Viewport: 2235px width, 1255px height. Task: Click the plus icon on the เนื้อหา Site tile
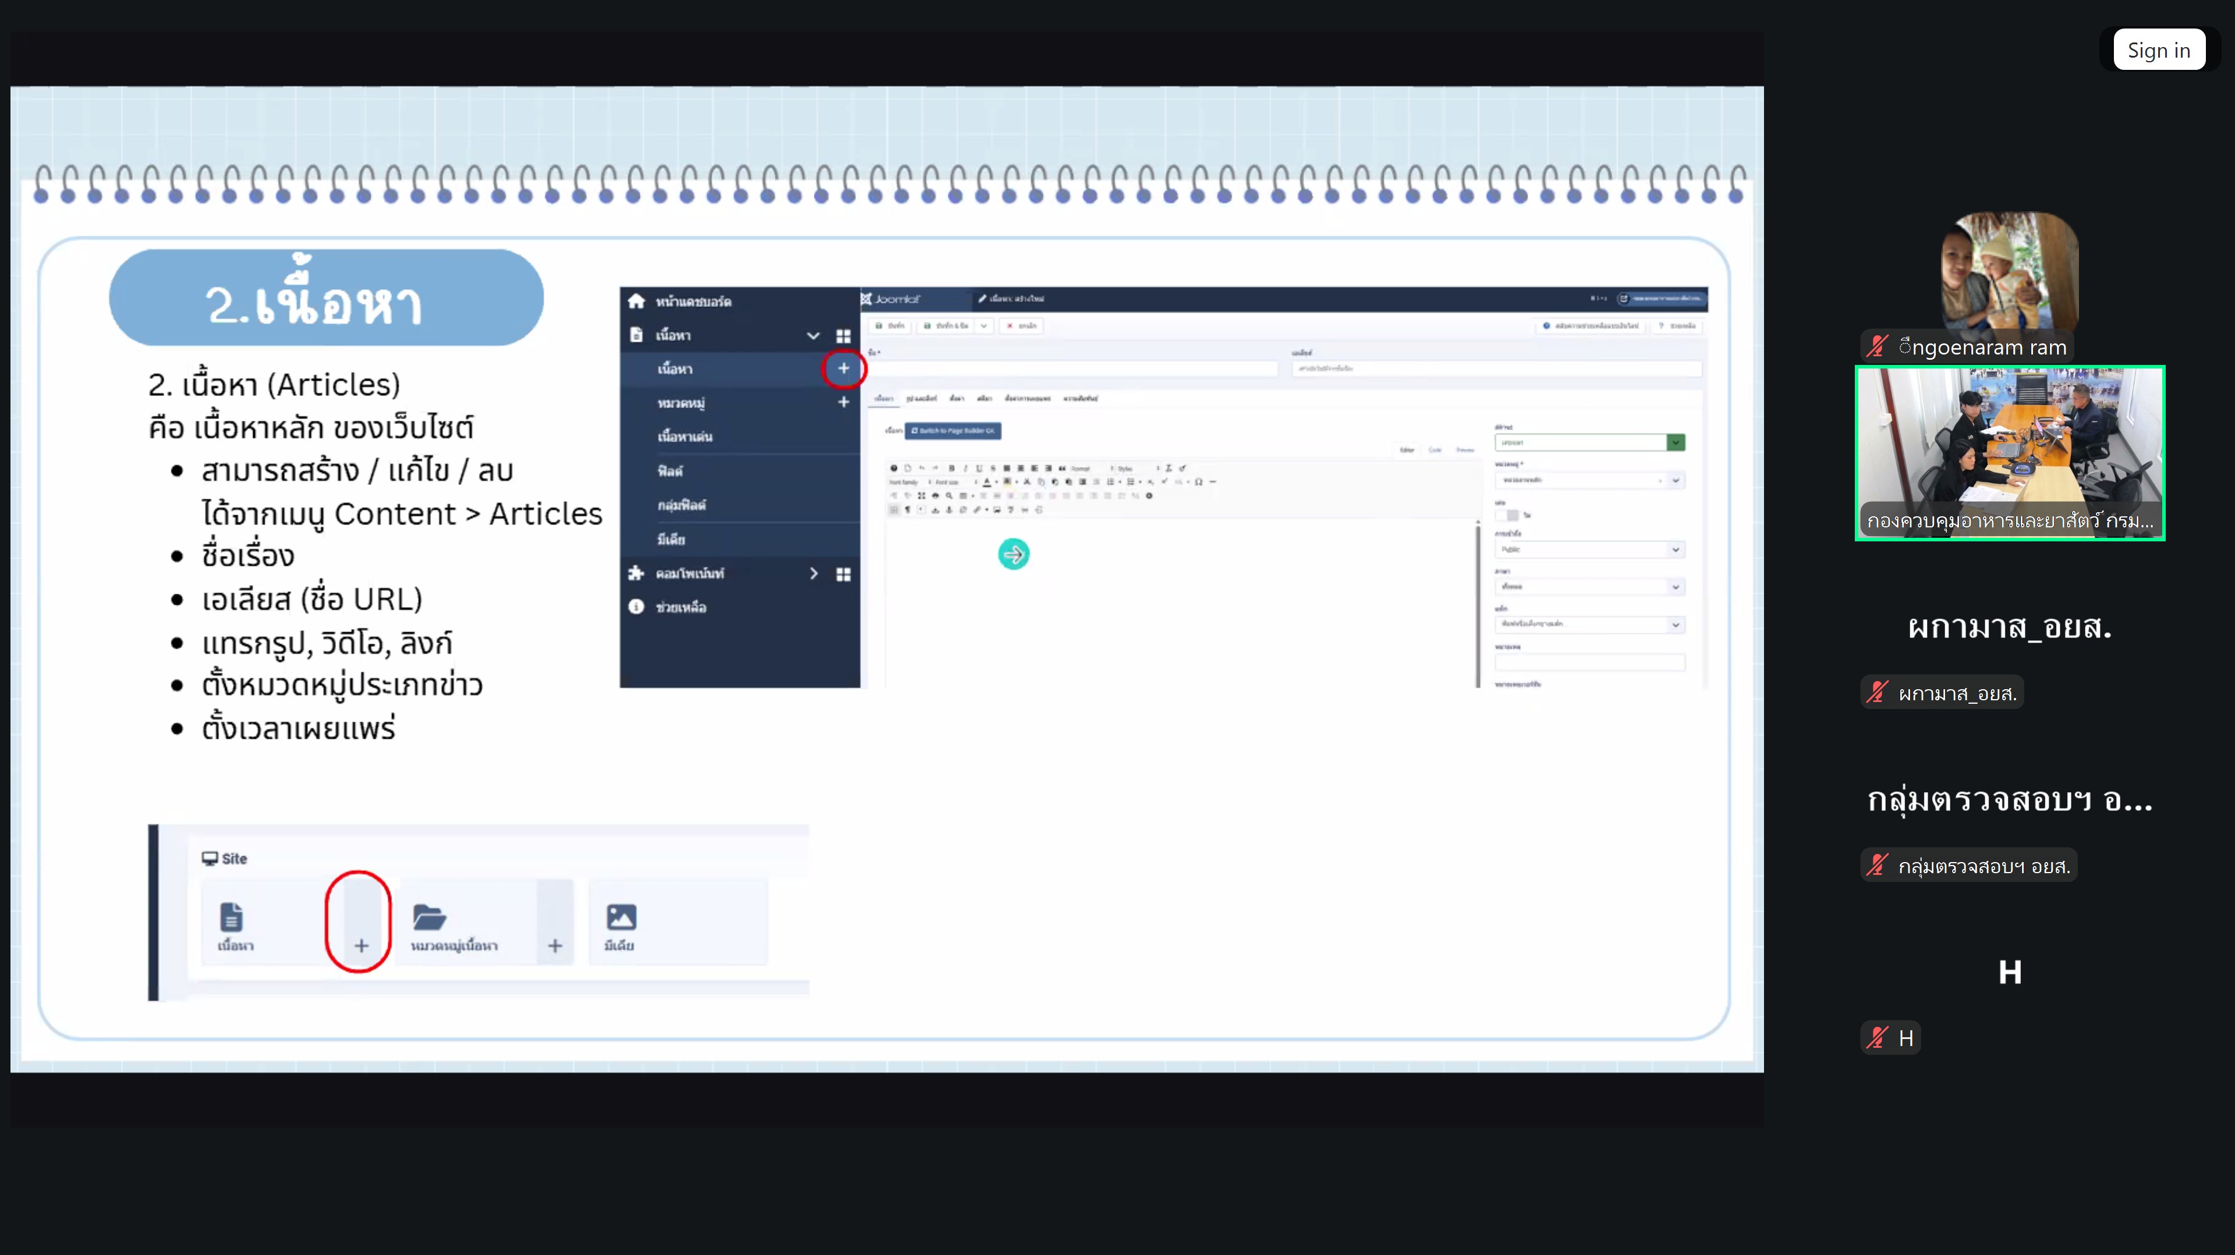point(362,945)
